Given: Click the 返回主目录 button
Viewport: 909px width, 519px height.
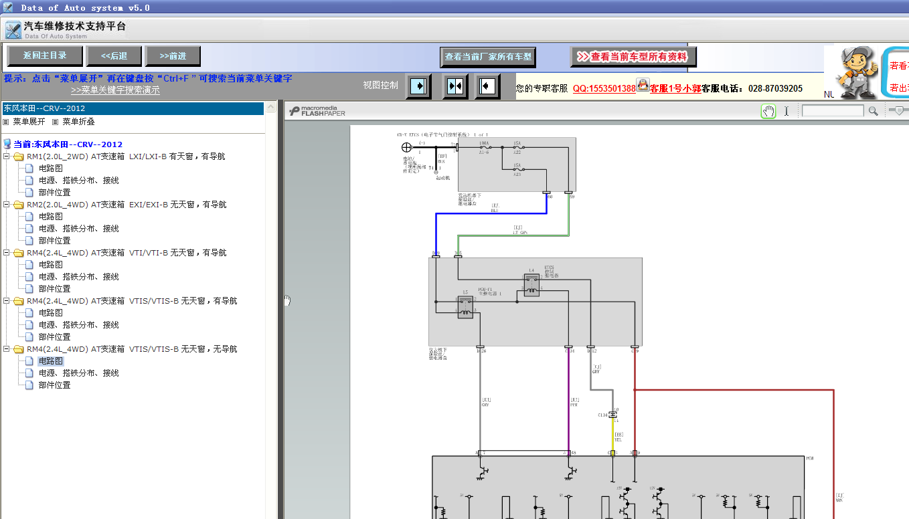Looking at the screenshot, I should tap(46, 56).
